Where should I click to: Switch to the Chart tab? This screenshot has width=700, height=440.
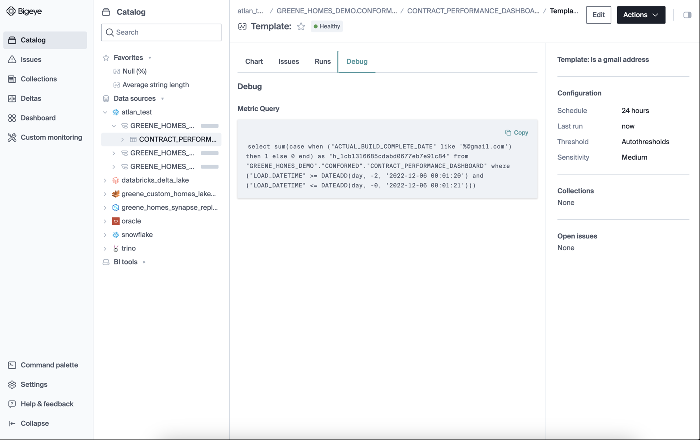(x=254, y=62)
